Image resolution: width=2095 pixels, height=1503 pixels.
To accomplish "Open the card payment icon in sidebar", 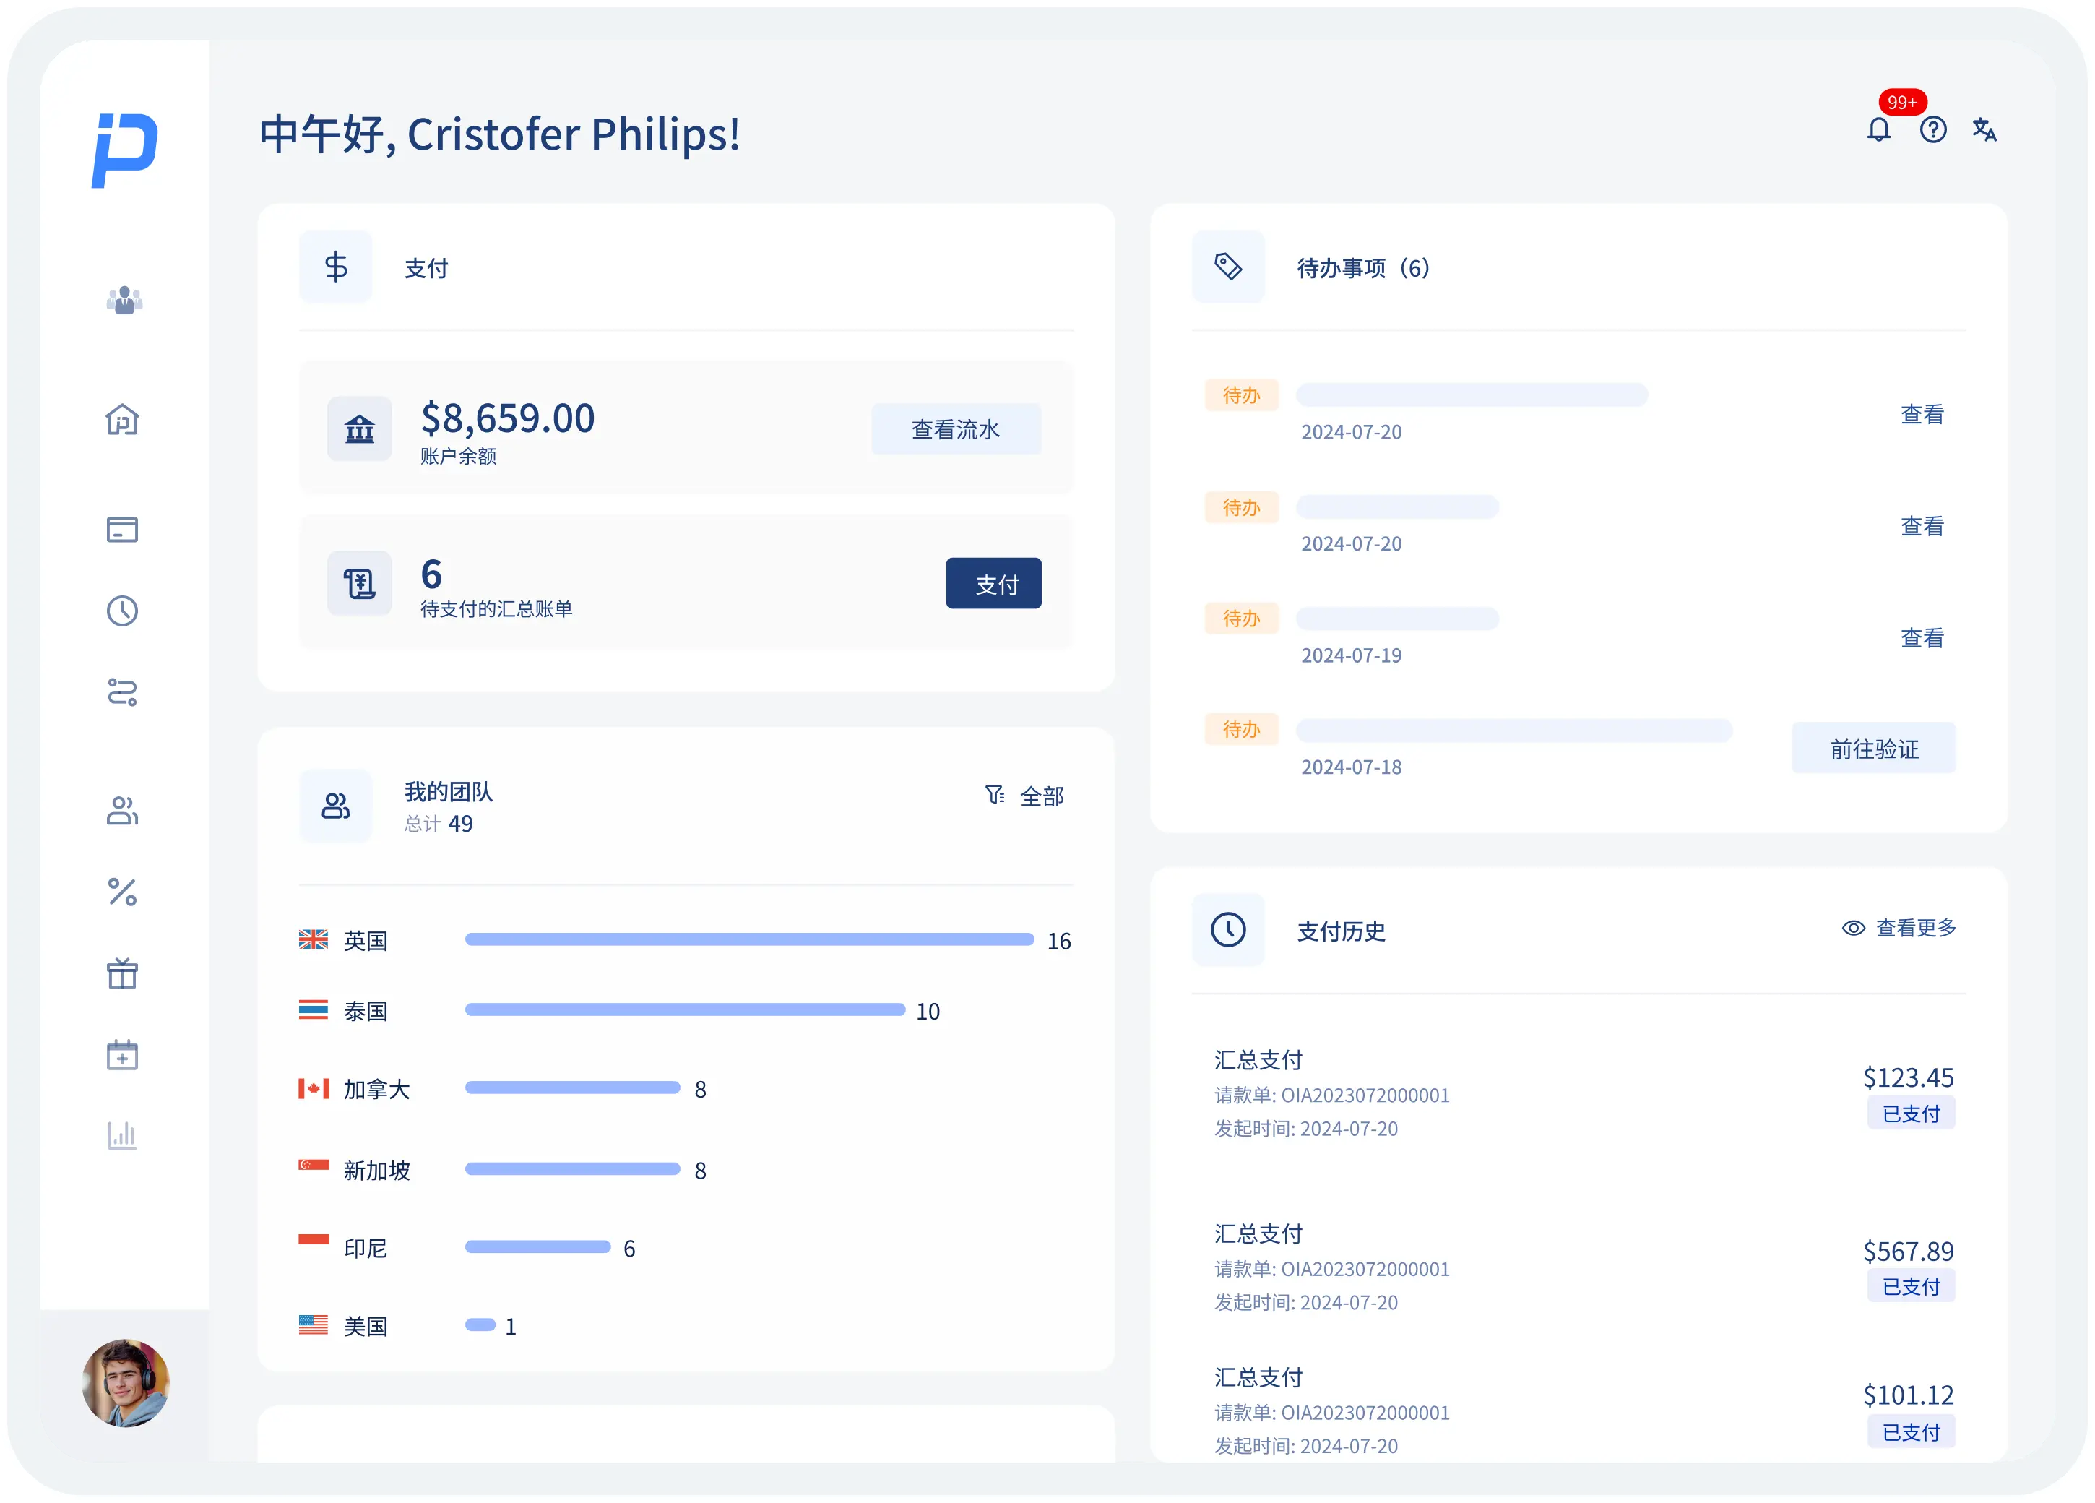I will pos(122,530).
